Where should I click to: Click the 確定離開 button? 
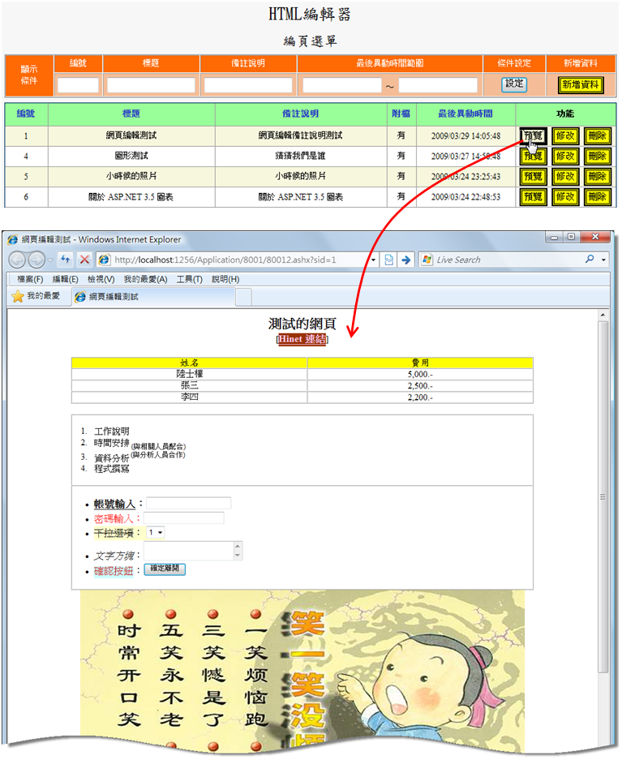click(x=165, y=569)
